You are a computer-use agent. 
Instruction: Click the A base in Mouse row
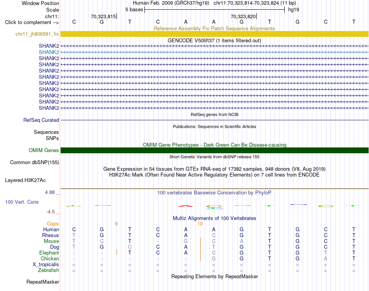tap(242, 241)
